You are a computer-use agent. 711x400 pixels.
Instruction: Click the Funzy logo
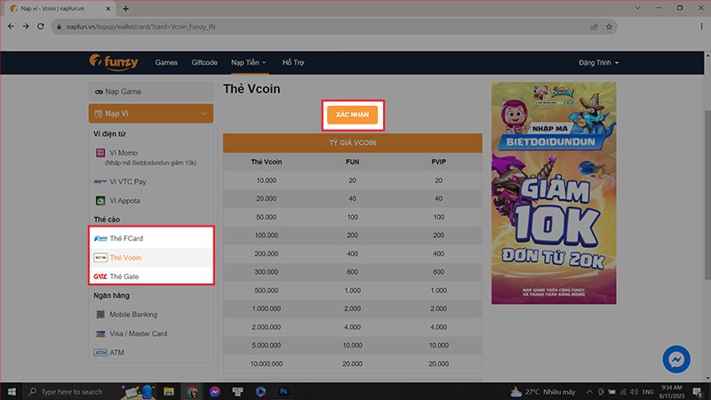pyautogui.click(x=114, y=62)
